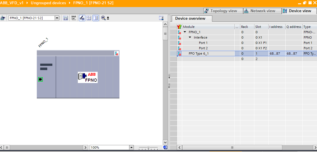Collapse the FPNO_1 tree row
This screenshot has width=317, height=152.
(x=185, y=32)
